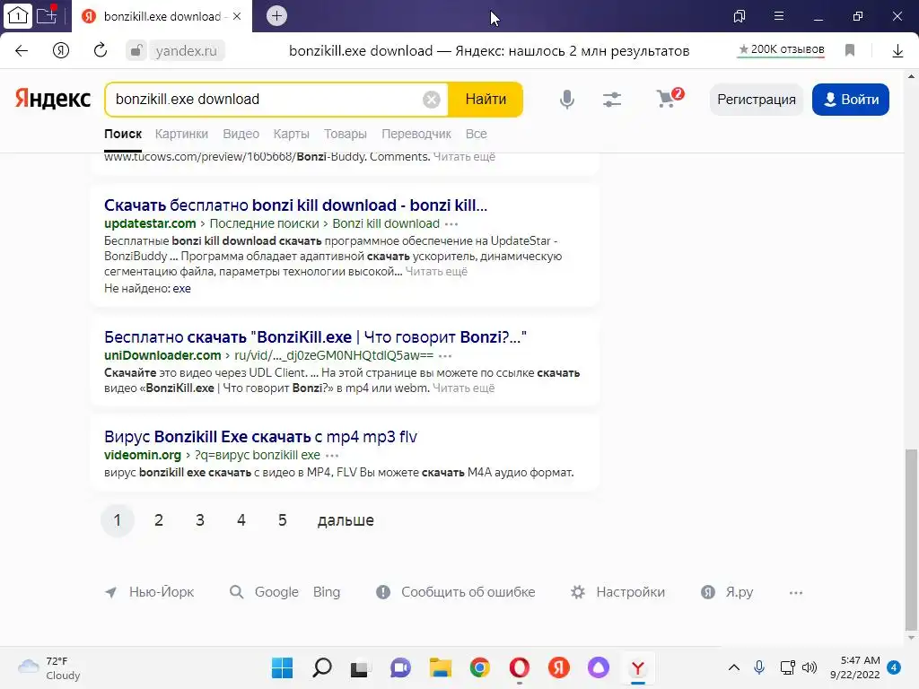Open Chrome from the taskbar
This screenshot has width=919, height=689.
point(479,667)
